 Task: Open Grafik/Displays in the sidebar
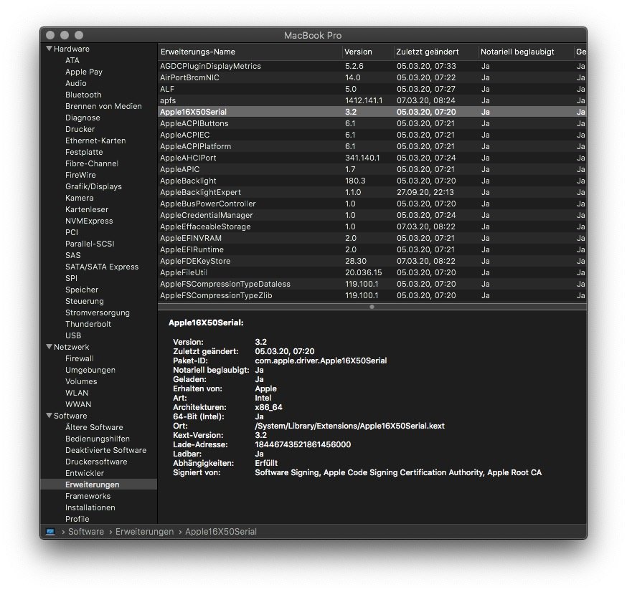[x=93, y=186]
